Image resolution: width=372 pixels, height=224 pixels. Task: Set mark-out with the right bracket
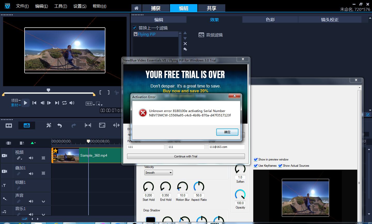pos(109,92)
